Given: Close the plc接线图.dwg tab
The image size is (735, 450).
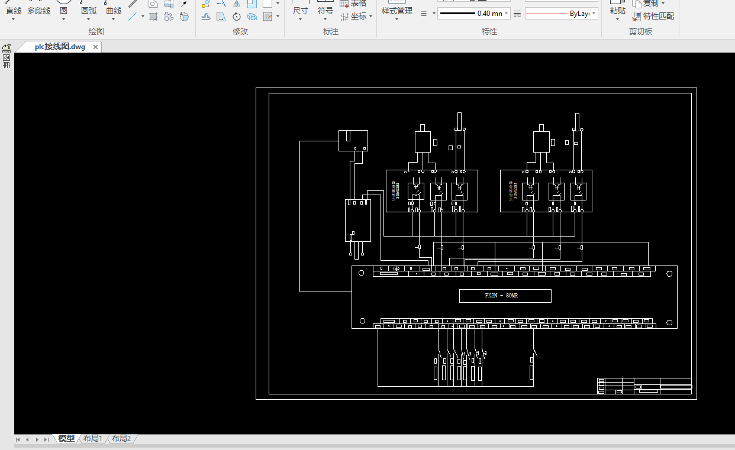Looking at the screenshot, I should [95, 47].
